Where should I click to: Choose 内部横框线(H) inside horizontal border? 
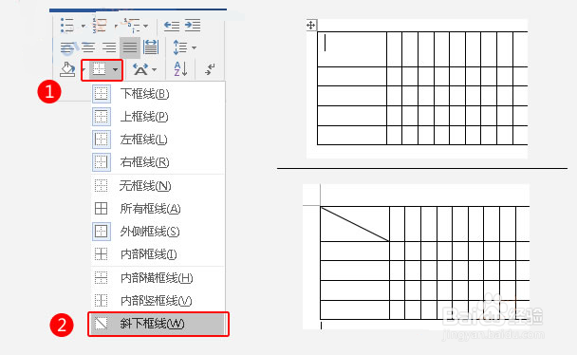click(x=158, y=278)
